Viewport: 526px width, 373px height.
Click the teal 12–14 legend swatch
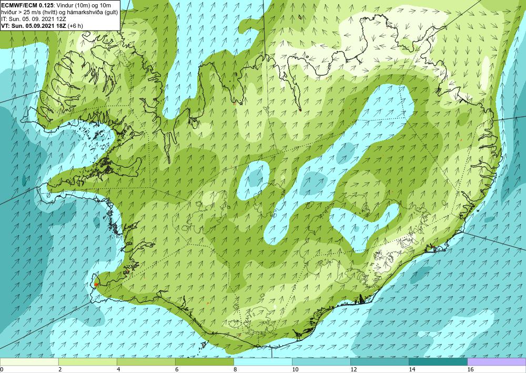(x=379, y=362)
